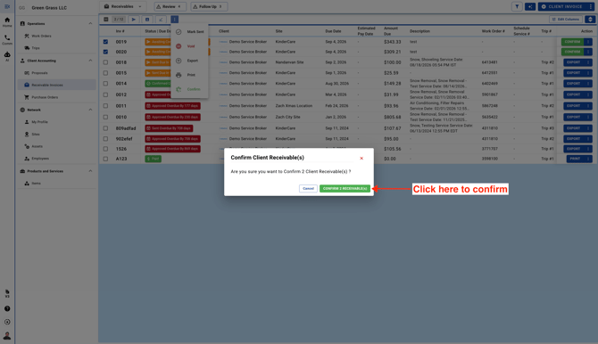Open Employees in the sidebar
The width and height of the screenshot is (598, 344).
click(57, 159)
